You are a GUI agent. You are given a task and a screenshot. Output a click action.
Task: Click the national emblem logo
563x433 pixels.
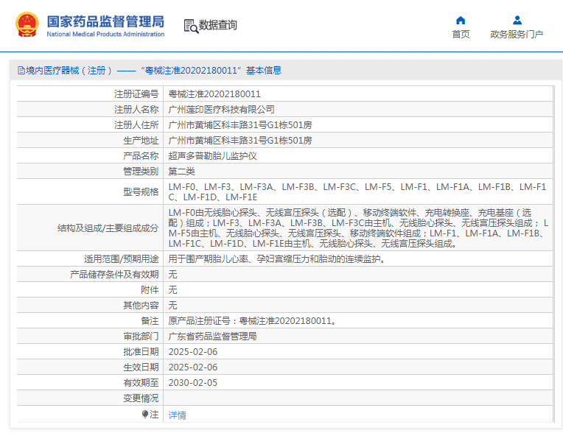coord(28,25)
